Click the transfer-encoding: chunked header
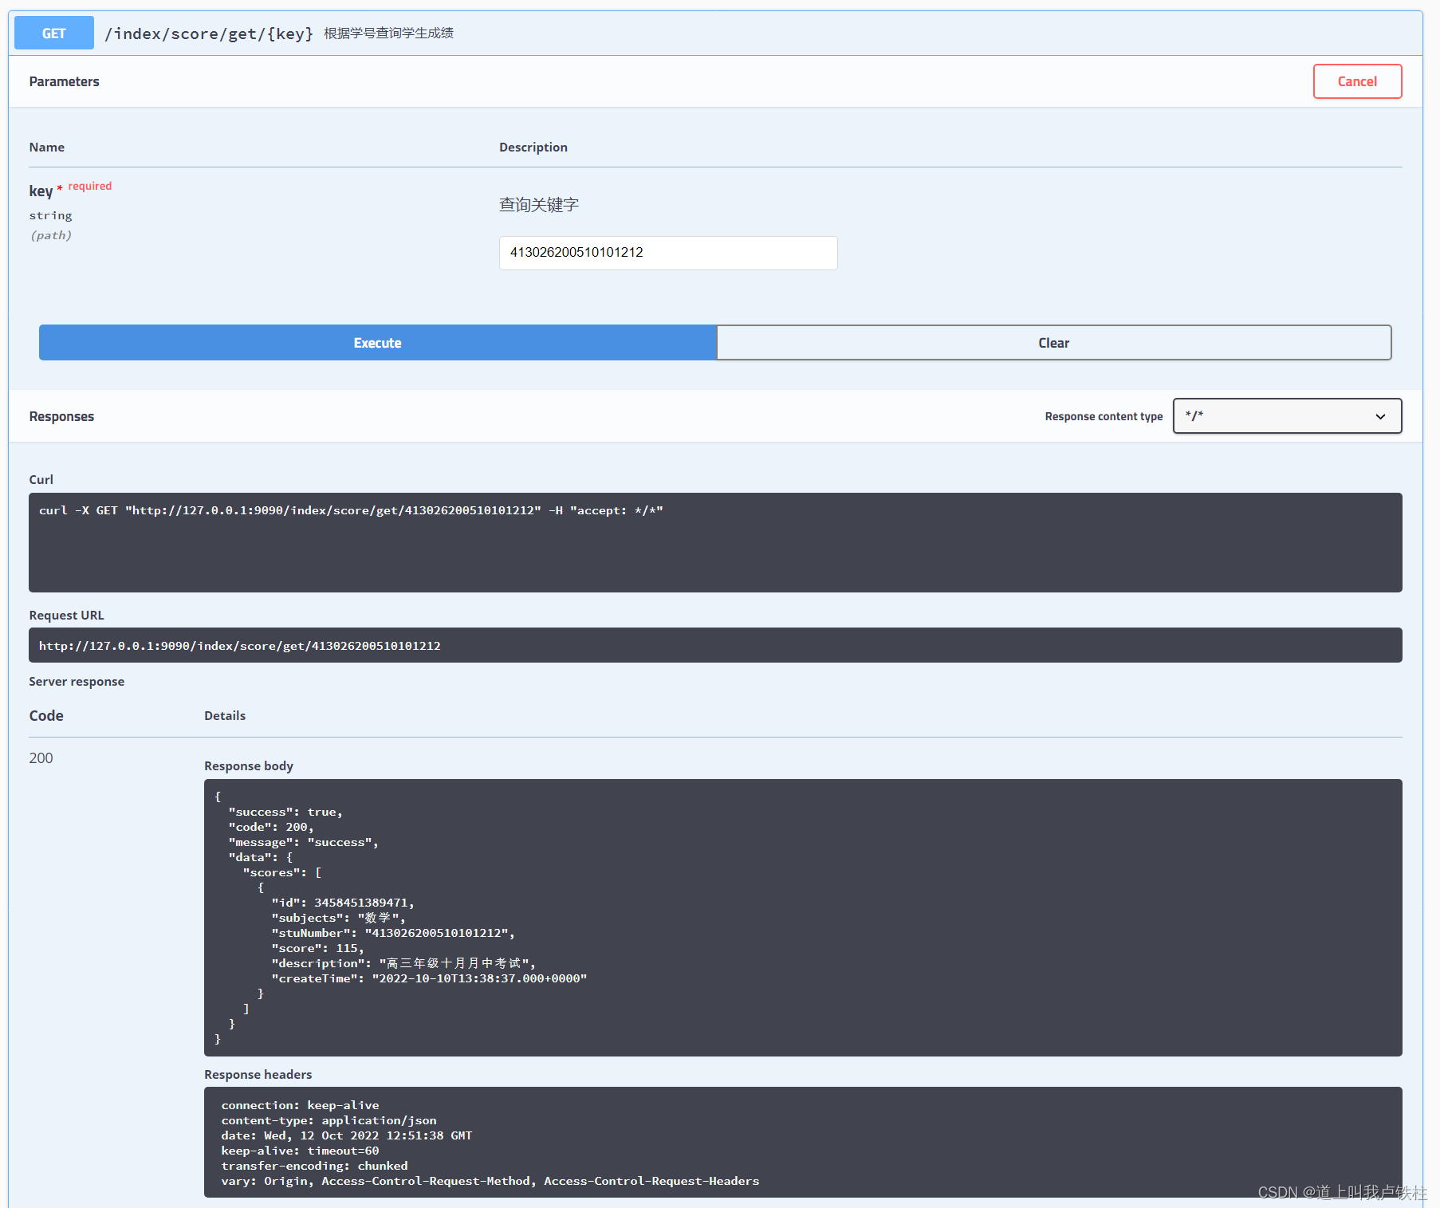This screenshot has height=1208, width=1440. (x=314, y=1166)
